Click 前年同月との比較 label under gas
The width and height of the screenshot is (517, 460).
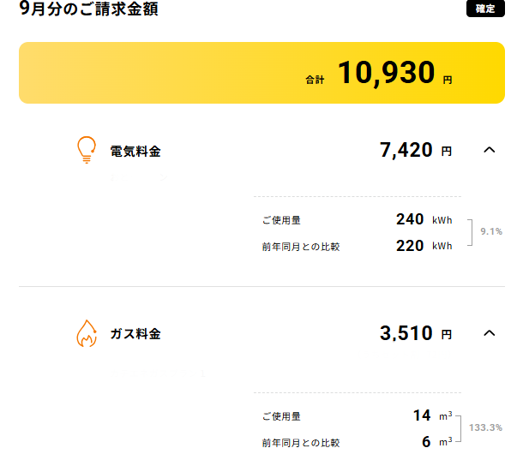(x=301, y=443)
